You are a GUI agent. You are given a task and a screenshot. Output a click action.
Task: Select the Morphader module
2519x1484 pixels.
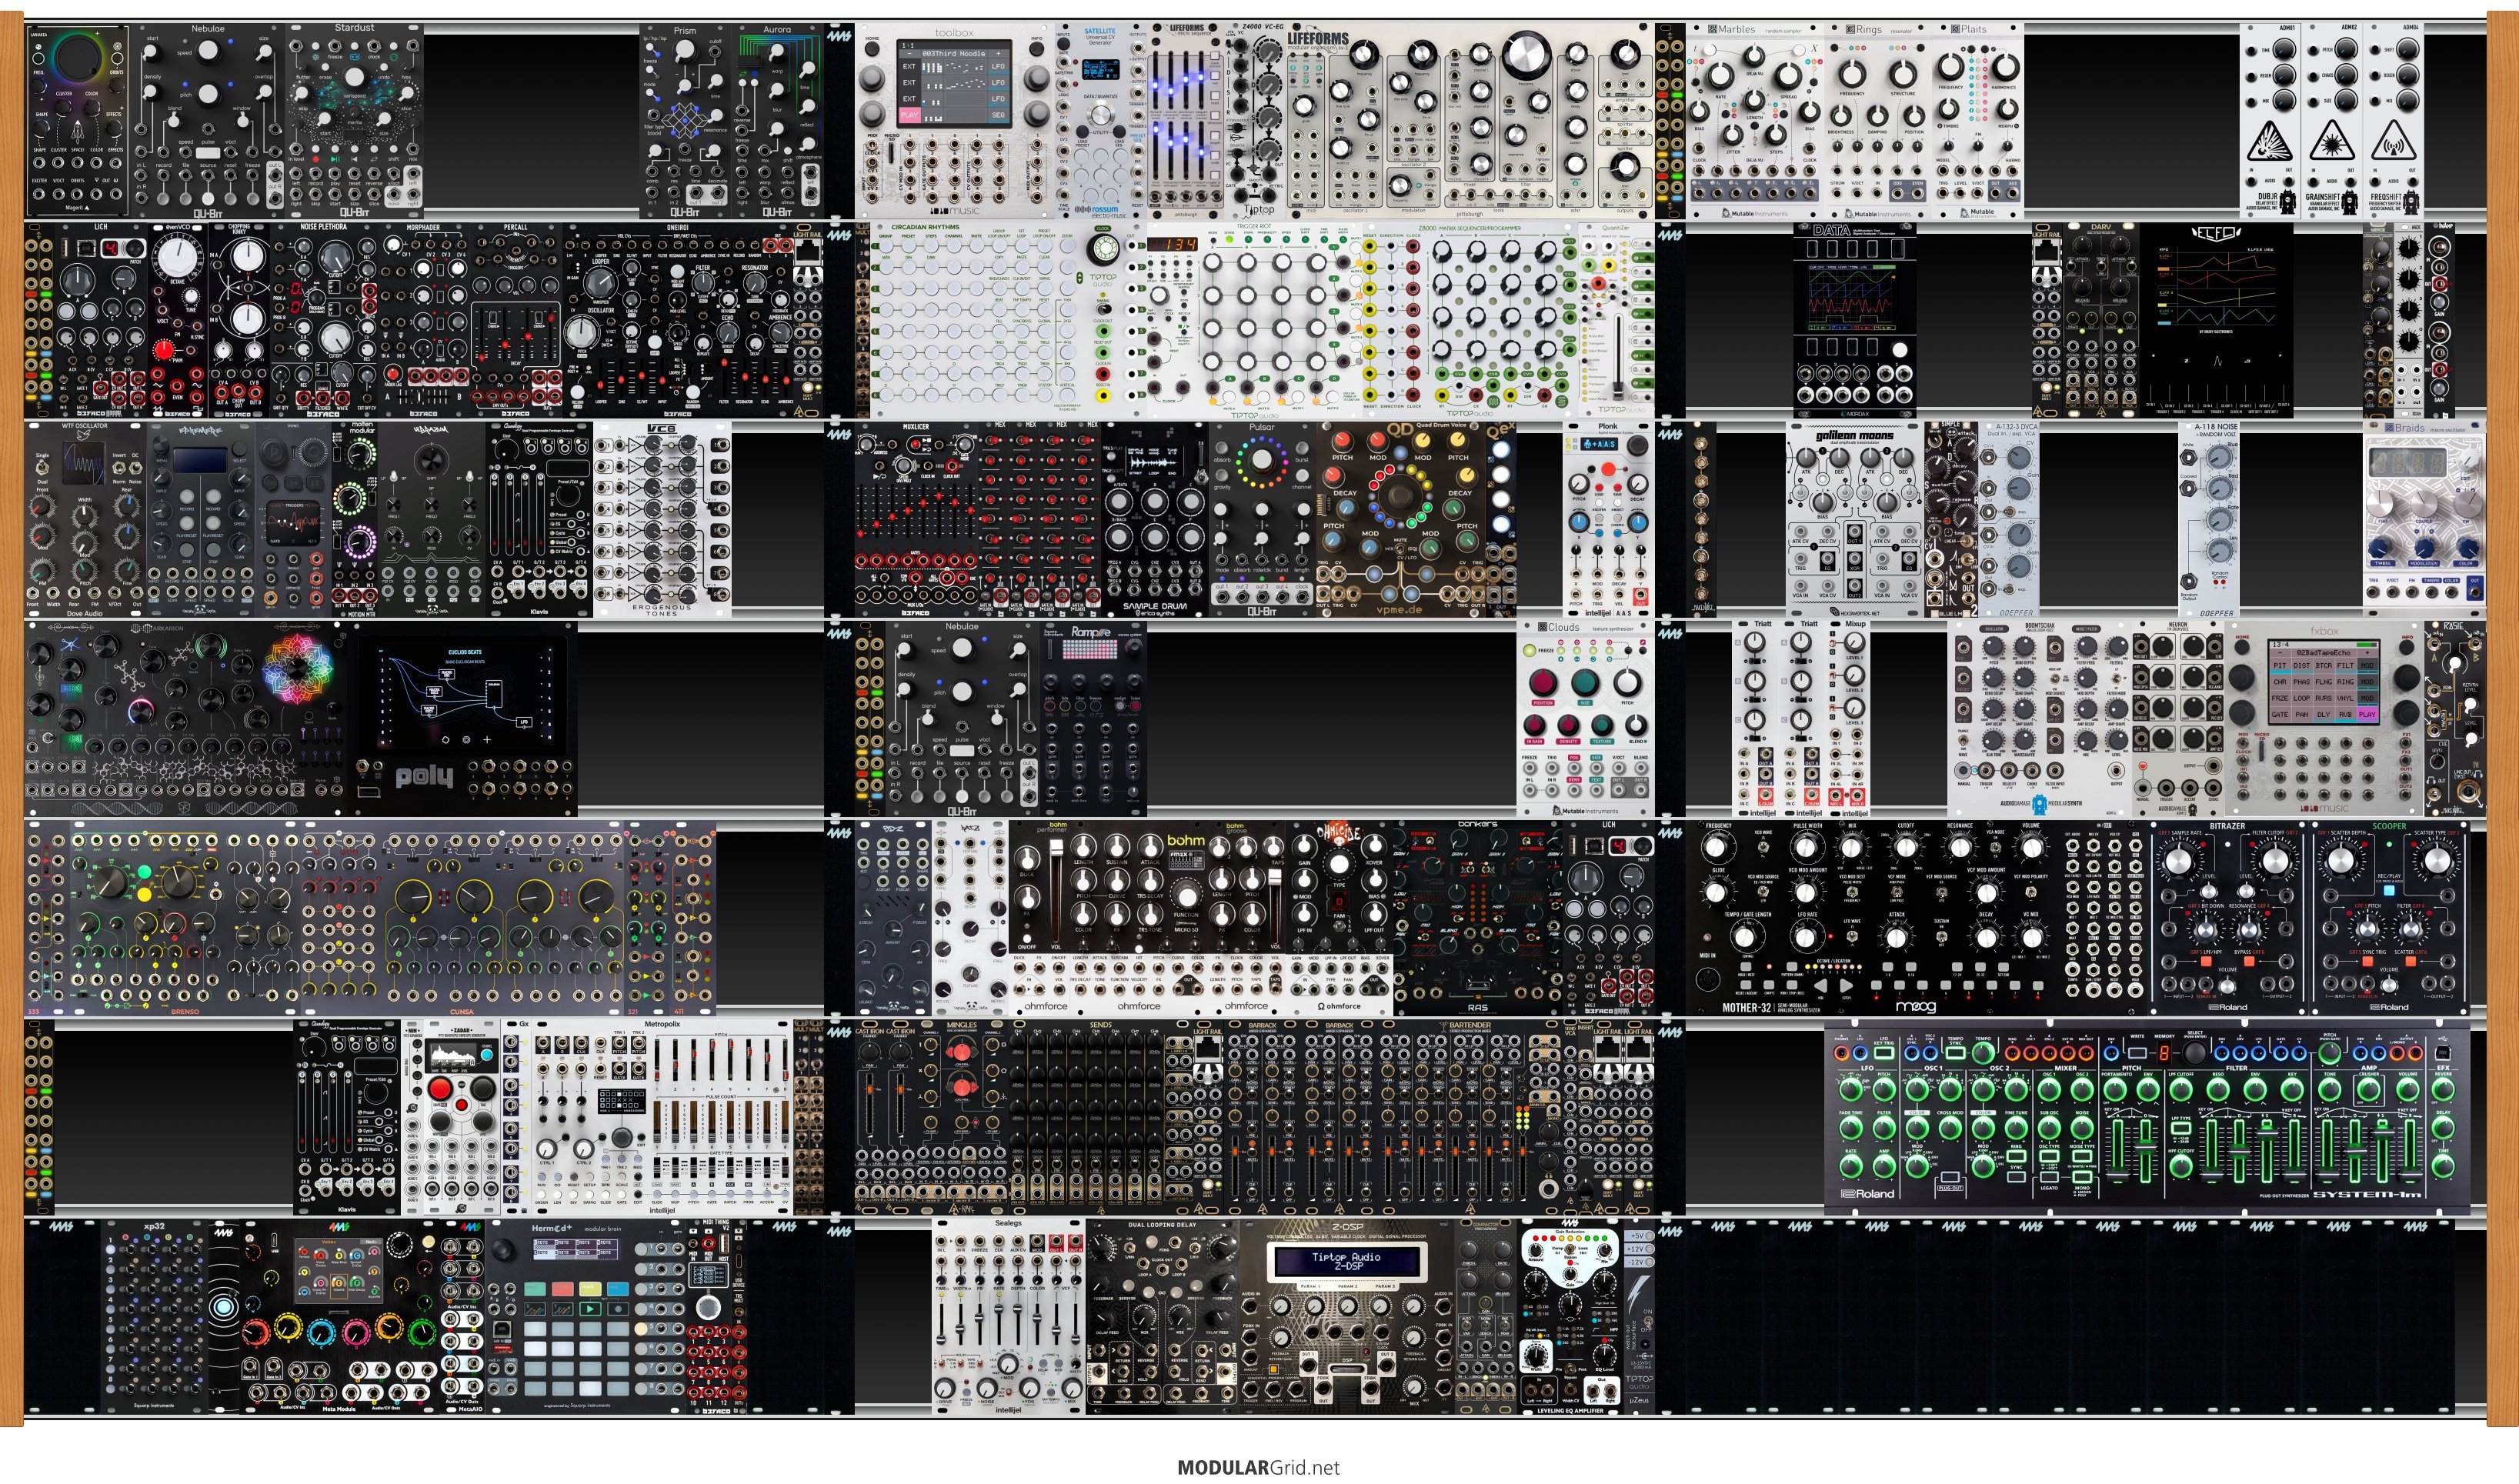tap(424, 320)
